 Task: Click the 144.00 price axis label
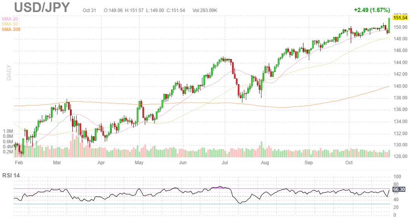[x=400, y=63]
